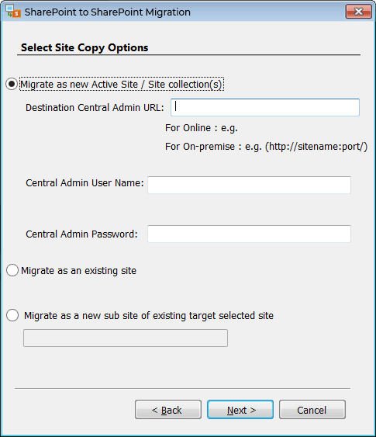Viewport: 376px width, 437px height.
Task: Select Migrate as a new sub site radio button
Action: pos(12,315)
